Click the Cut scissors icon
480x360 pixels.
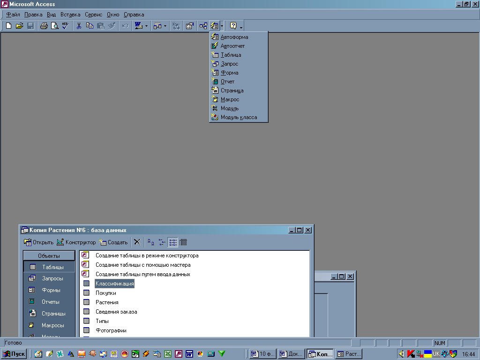coord(79,26)
